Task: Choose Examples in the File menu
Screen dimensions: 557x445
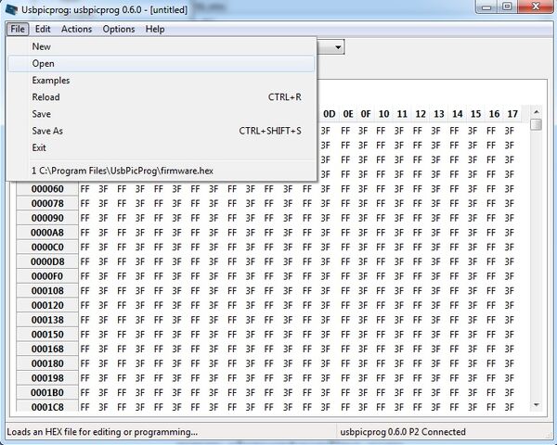Action: (x=161, y=81)
